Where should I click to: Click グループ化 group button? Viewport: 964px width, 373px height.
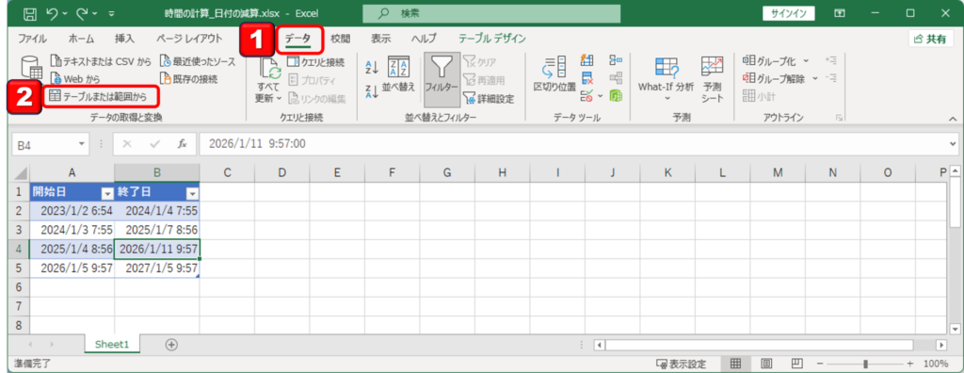[x=768, y=61]
